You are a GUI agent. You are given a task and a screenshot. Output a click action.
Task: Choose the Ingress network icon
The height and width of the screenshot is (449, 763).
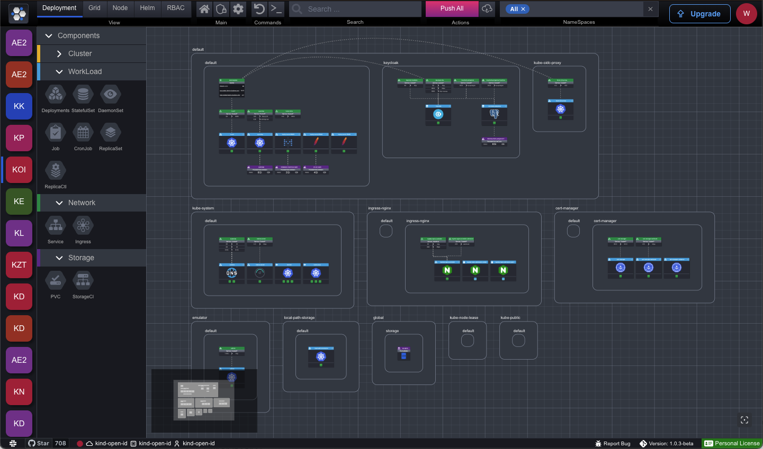83,226
